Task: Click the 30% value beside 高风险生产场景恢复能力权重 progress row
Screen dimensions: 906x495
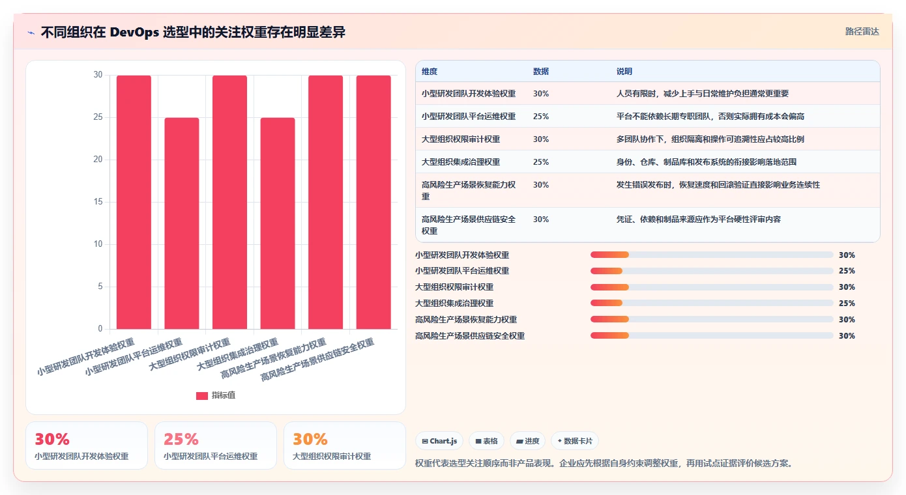Action: tap(847, 320)
